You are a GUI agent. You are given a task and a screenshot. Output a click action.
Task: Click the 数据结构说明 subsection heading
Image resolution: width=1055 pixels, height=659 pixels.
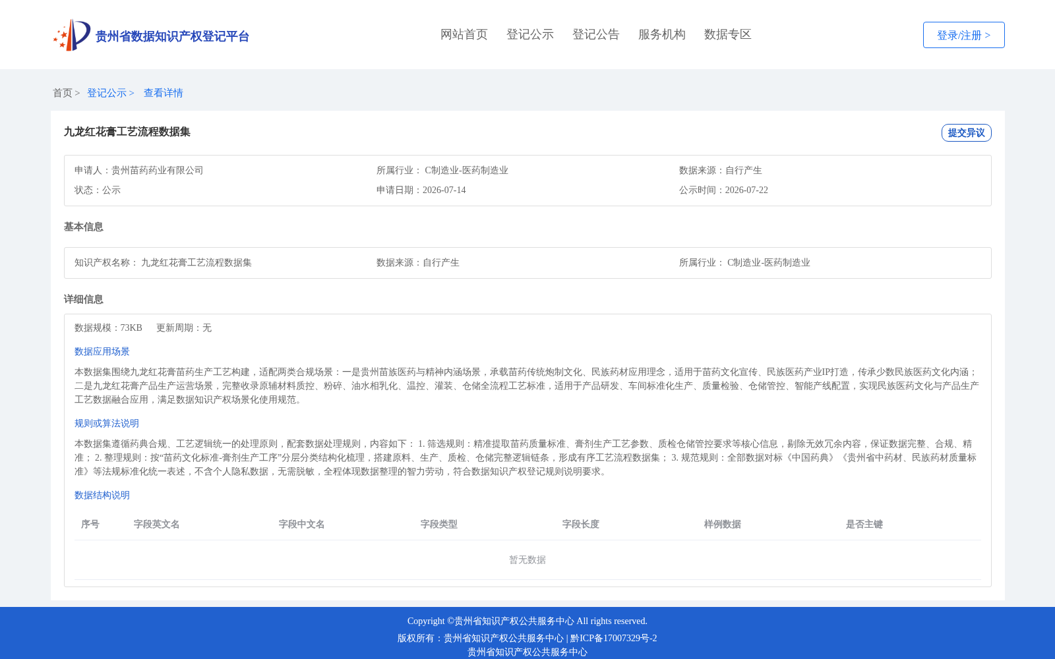pyautogui.click(x=102, y=495)
